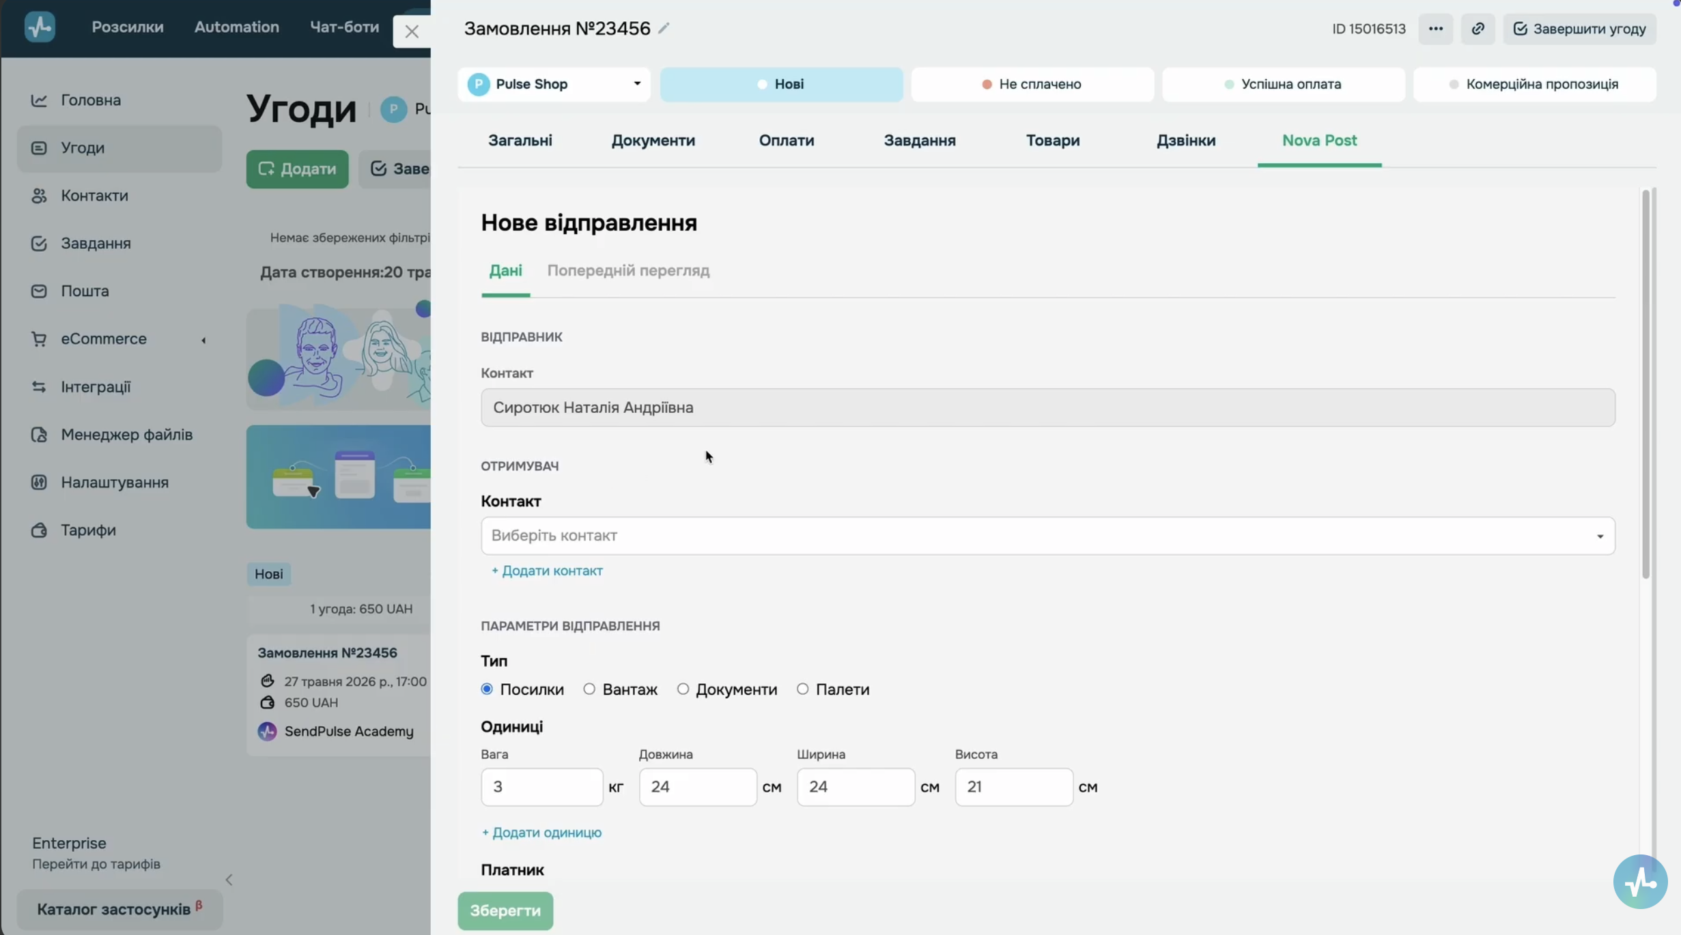
Task: Click the green Зберегти button
Action: 505,910
